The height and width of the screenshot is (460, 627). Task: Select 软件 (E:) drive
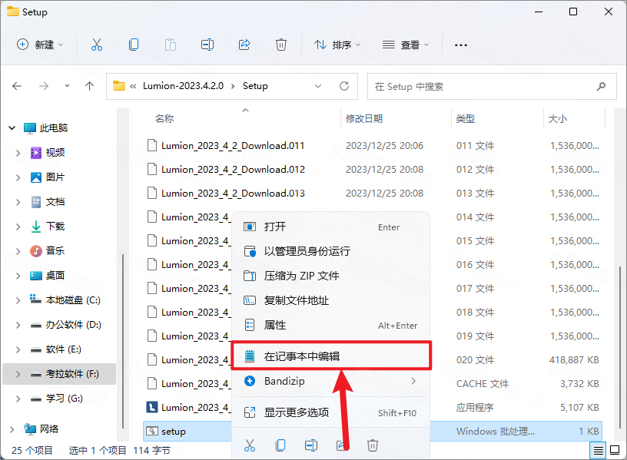coord(63,349)
